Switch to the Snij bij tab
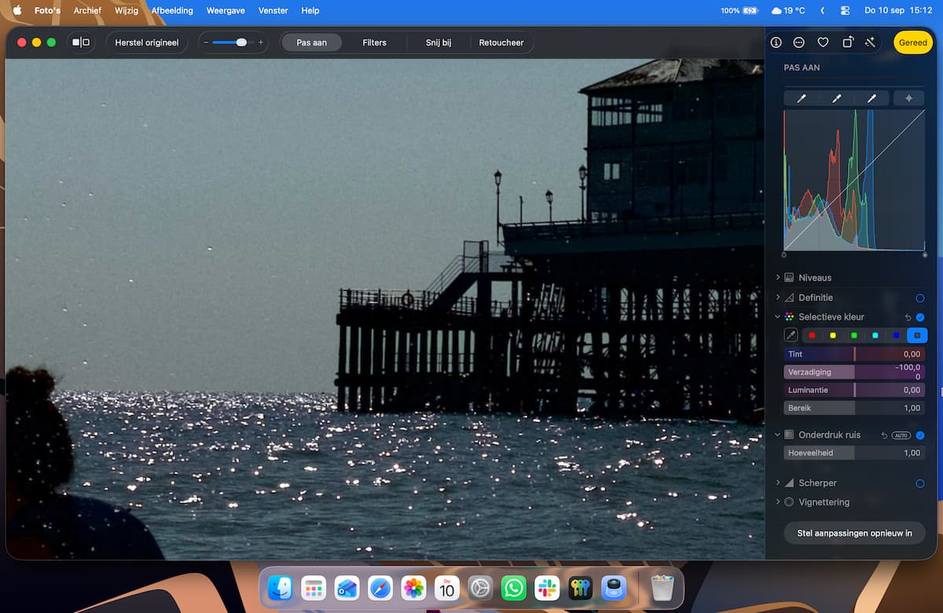943x613 pixels. point(438,42)
